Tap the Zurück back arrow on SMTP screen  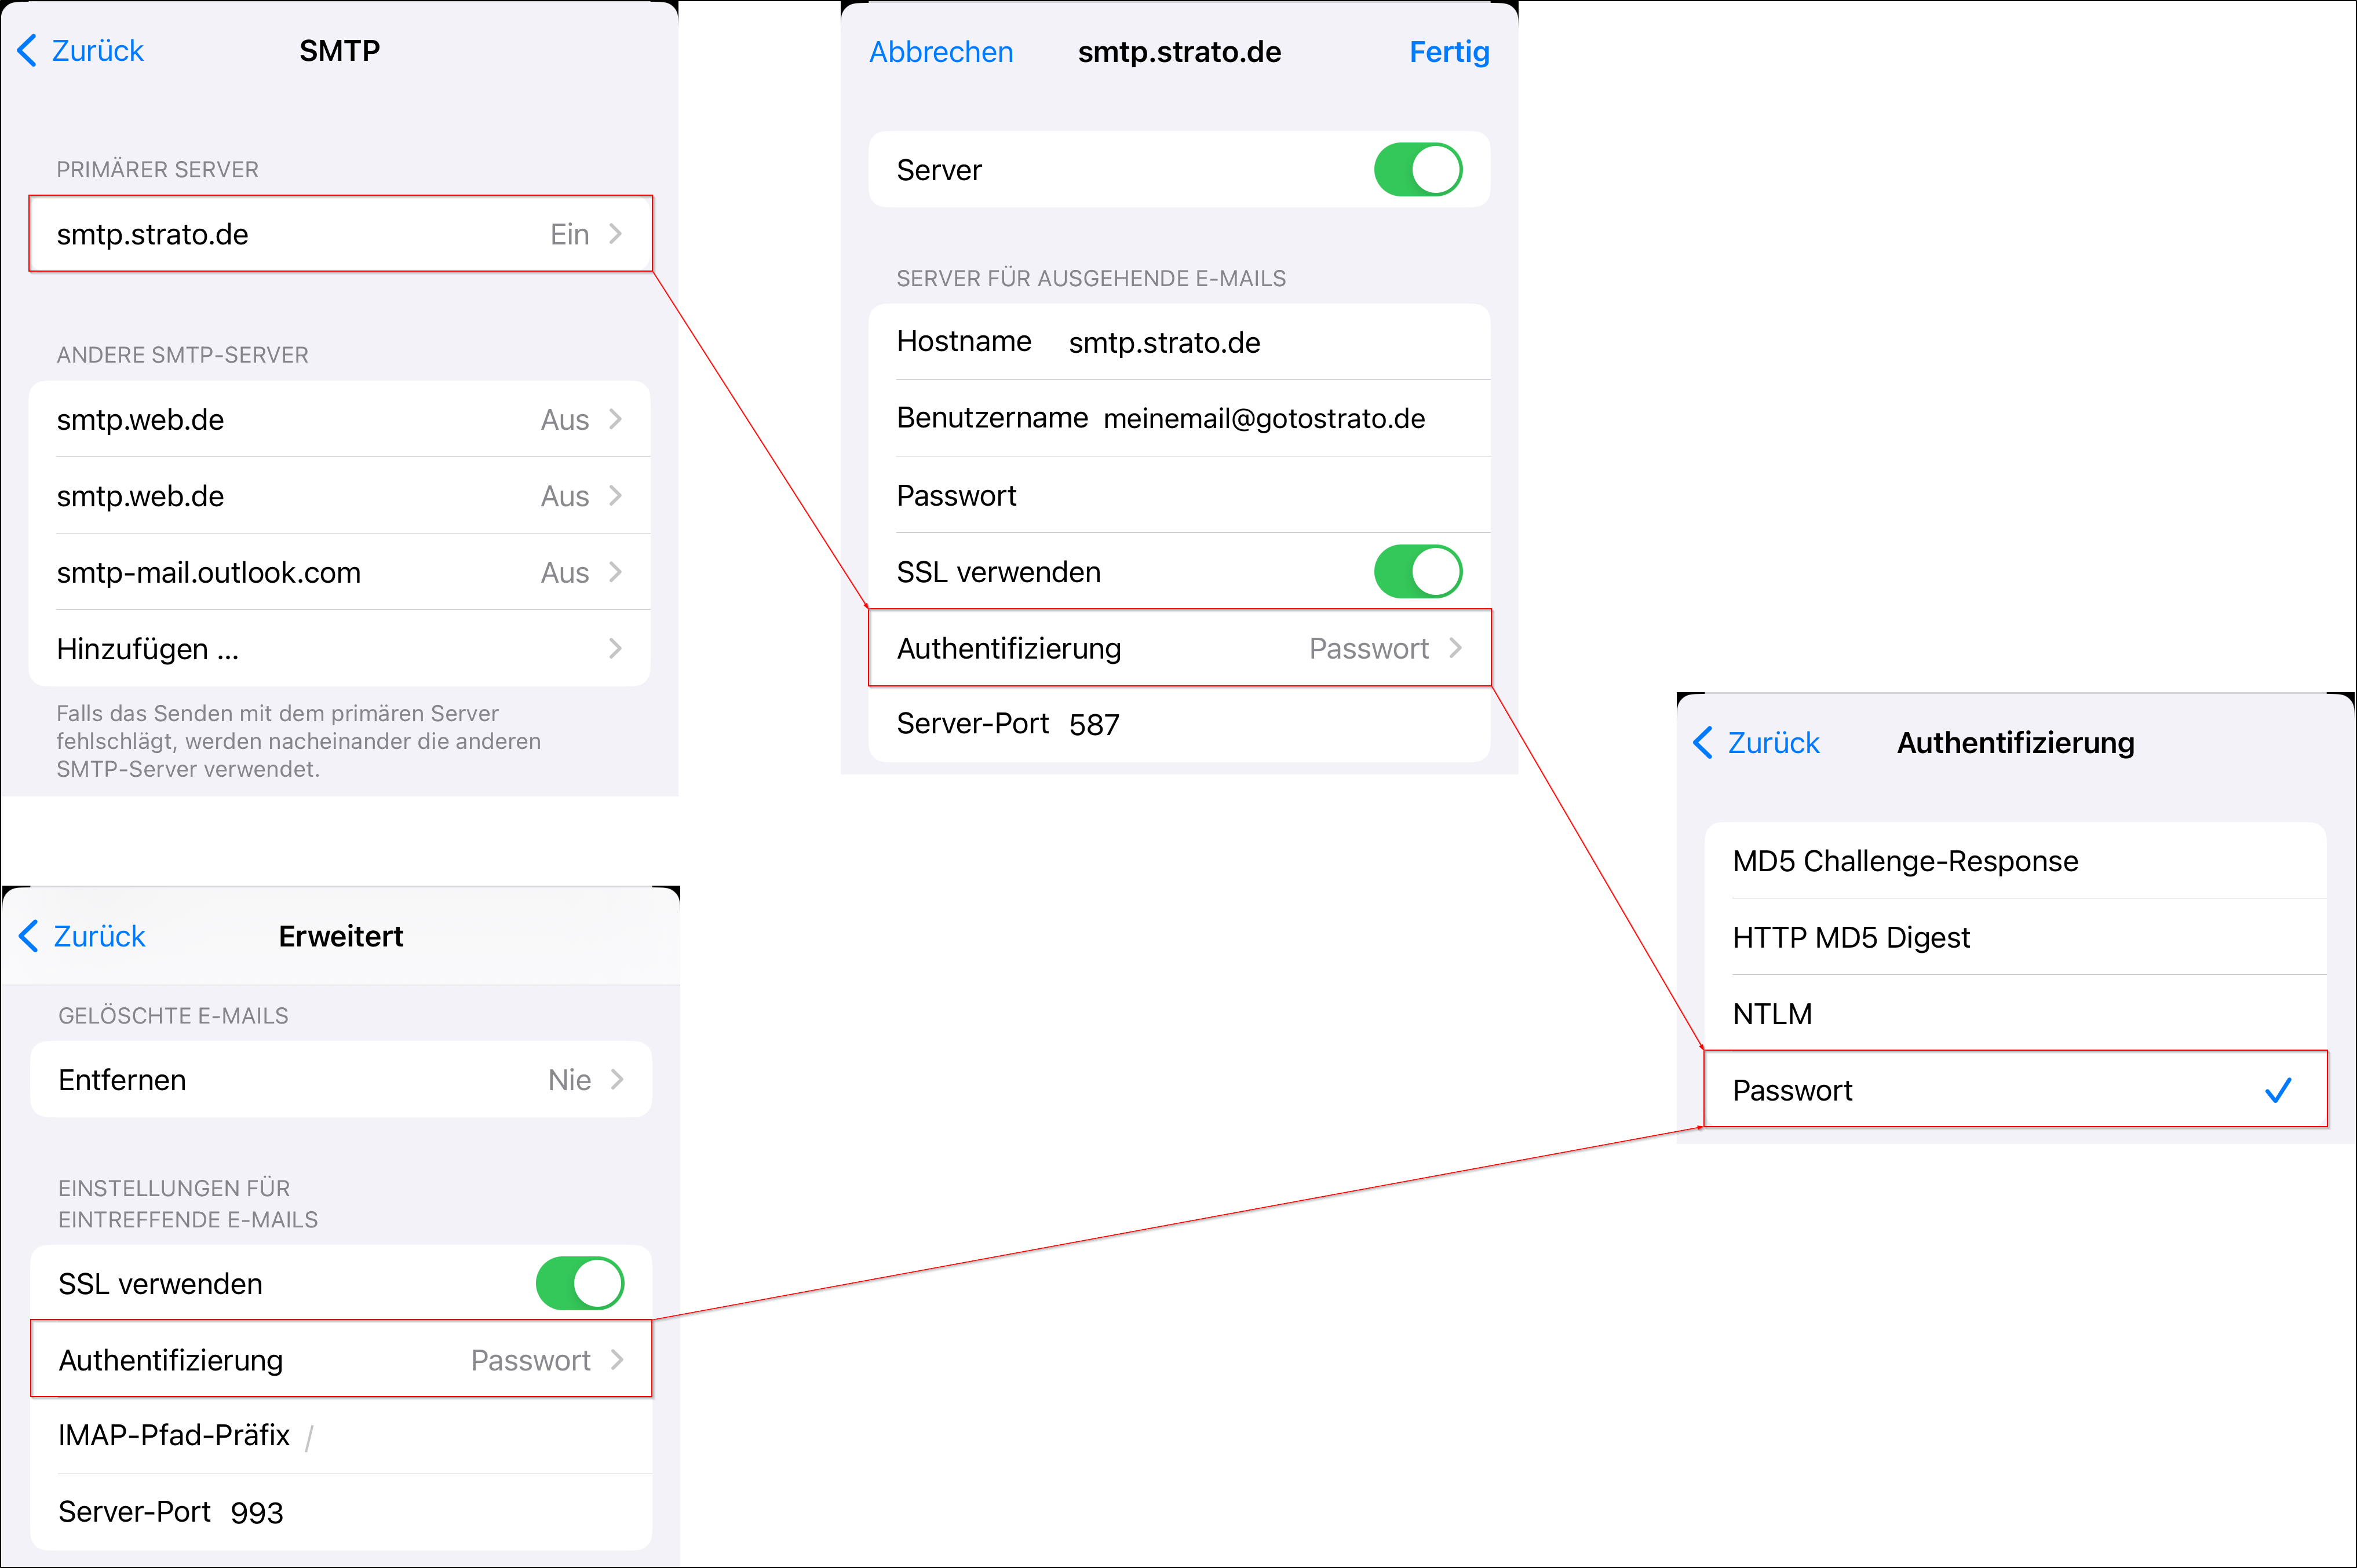coord(27,50)
